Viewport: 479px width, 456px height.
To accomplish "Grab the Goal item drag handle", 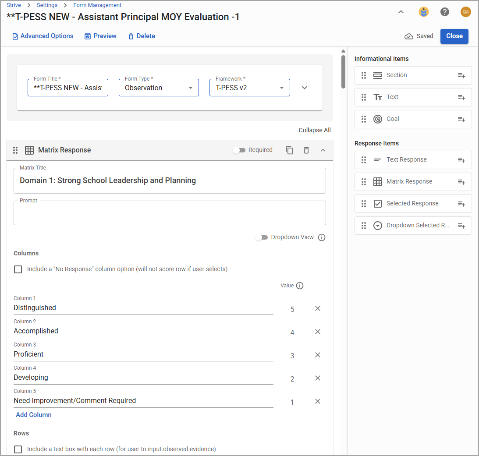I will pos(364,119).
